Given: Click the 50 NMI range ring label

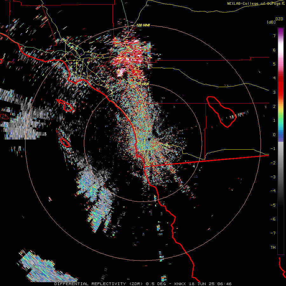Looking at the screenshot, I should click(143, 84).
